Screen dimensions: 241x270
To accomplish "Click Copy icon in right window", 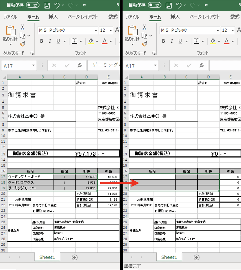I will click(x=144, y=36).
